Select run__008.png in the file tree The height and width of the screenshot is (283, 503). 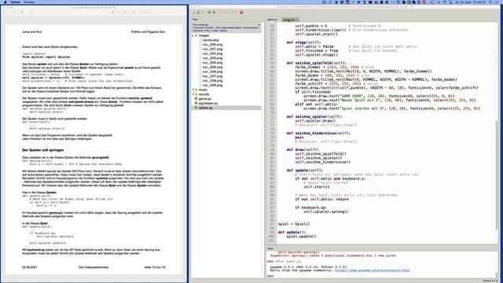(x=212, y=80)
